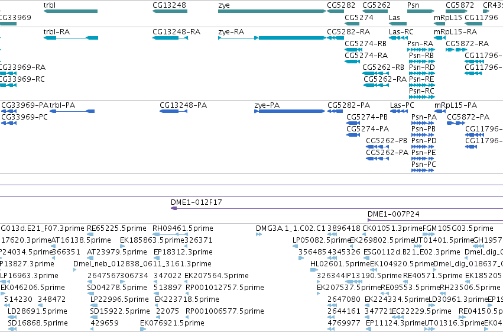Click the RE65225.5prime EST label
This screenshot has height=332, width=503.
[x=117, y=228]
